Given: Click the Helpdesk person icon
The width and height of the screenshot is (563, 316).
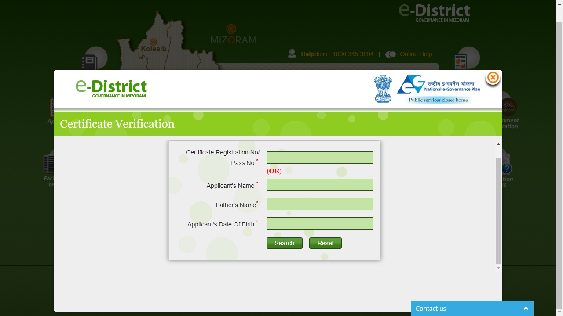Looking at the screenshot, I should coord(292,53).
